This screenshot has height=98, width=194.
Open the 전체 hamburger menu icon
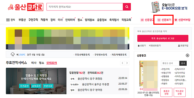click(8, 20)
